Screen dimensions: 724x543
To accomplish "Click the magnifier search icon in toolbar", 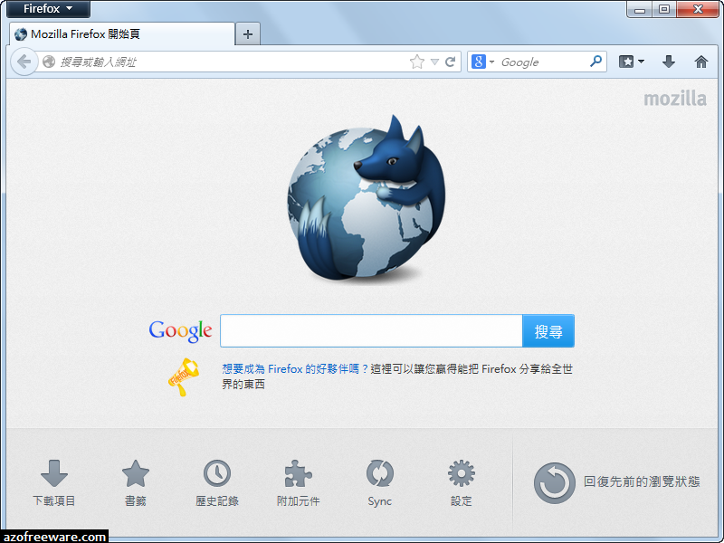I will click(x=596, y=61).
